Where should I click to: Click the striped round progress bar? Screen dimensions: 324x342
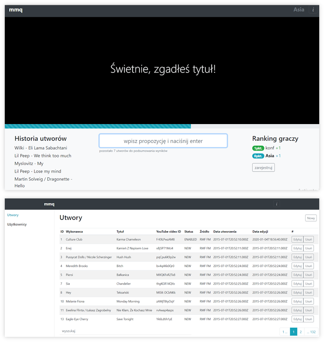[98, 126]
